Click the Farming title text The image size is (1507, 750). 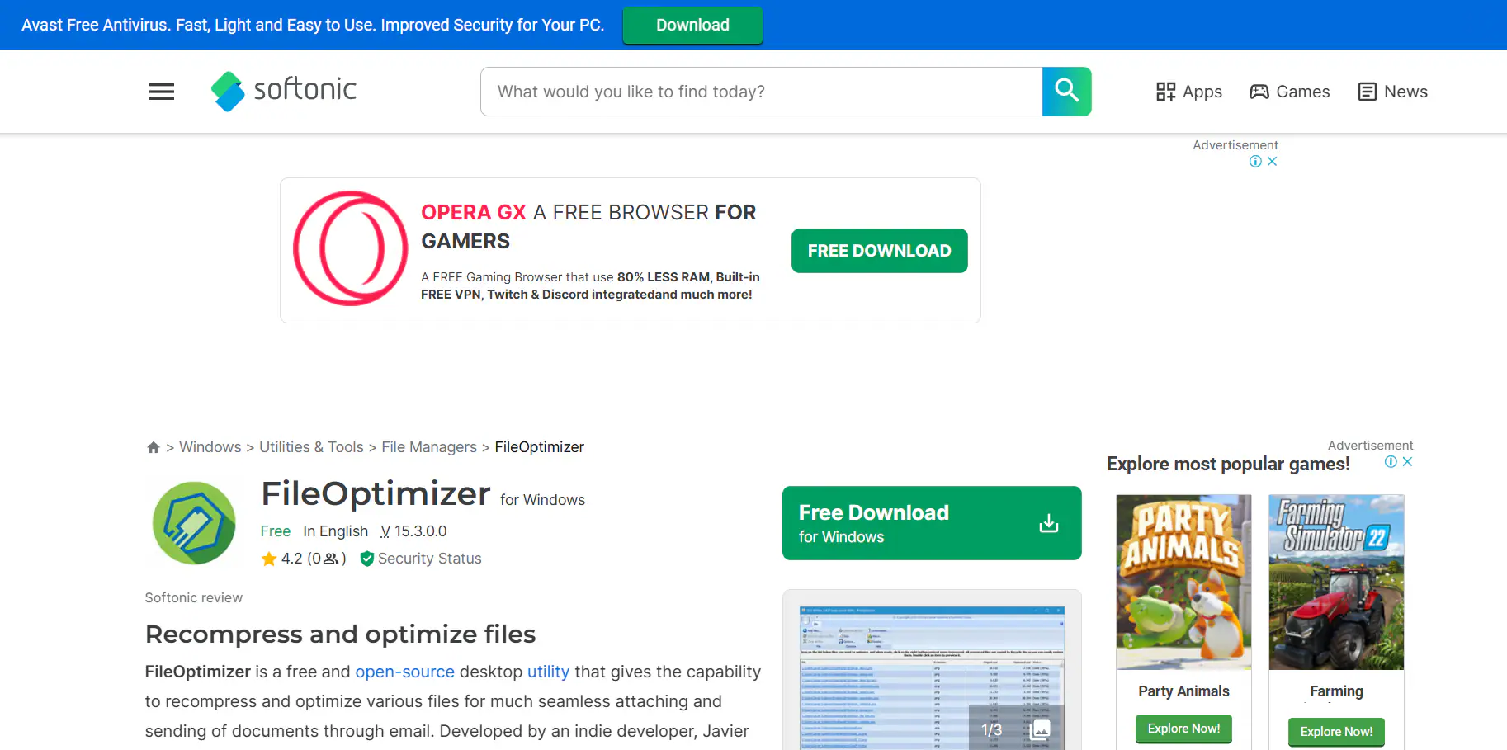1336,691
